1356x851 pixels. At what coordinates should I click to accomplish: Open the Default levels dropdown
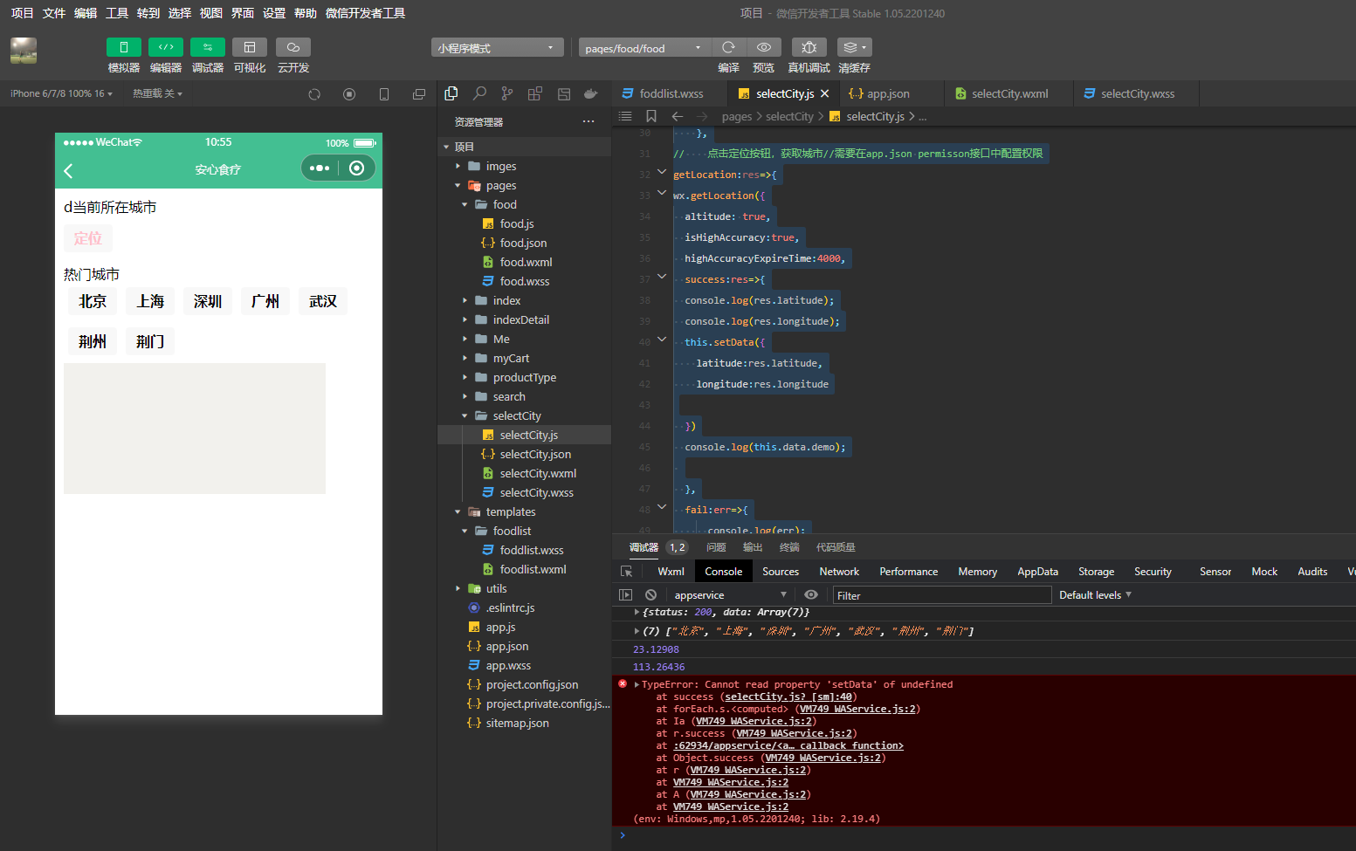coord(1095,595)
